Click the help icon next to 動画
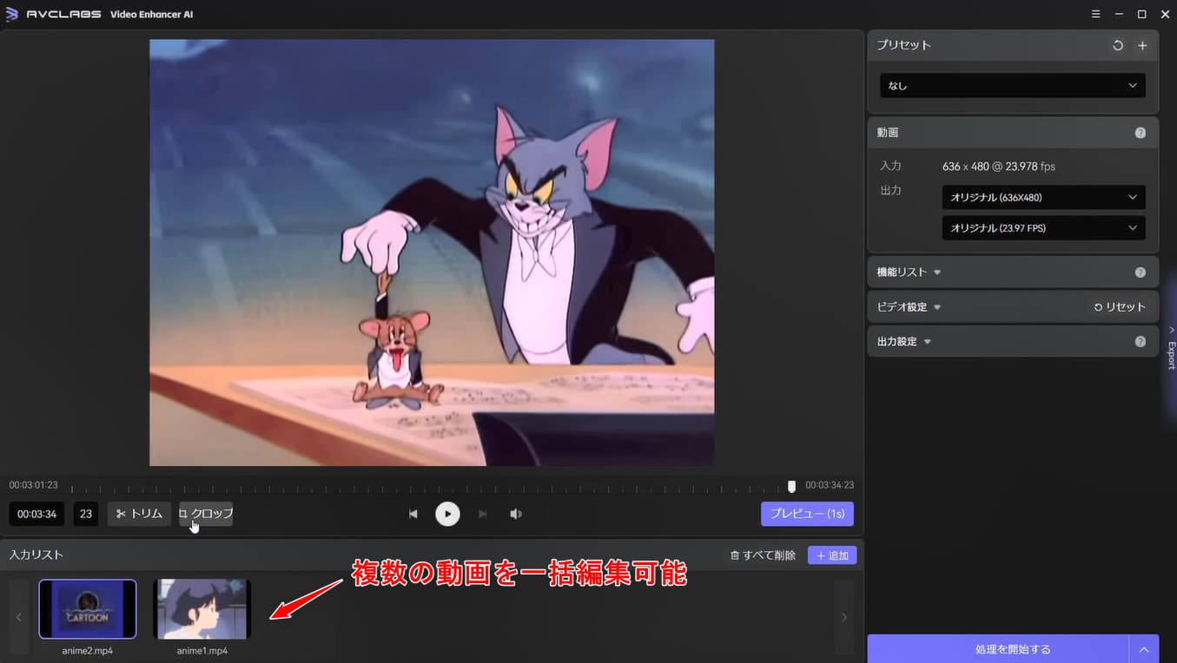This screenshot has width=1177, height=663. pyautogui.click(x=1141, y=133)
